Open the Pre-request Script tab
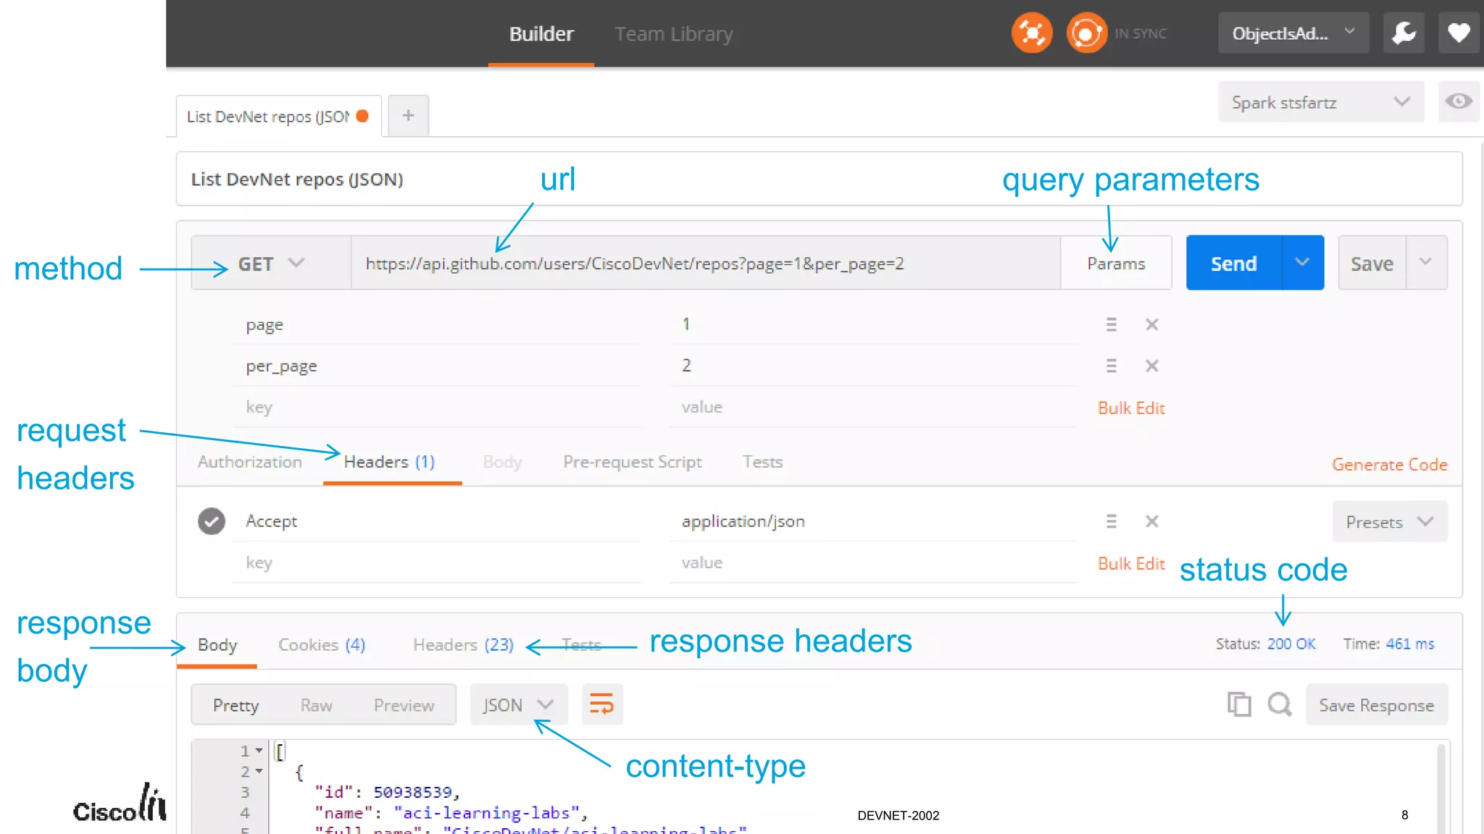 point(632,462)
